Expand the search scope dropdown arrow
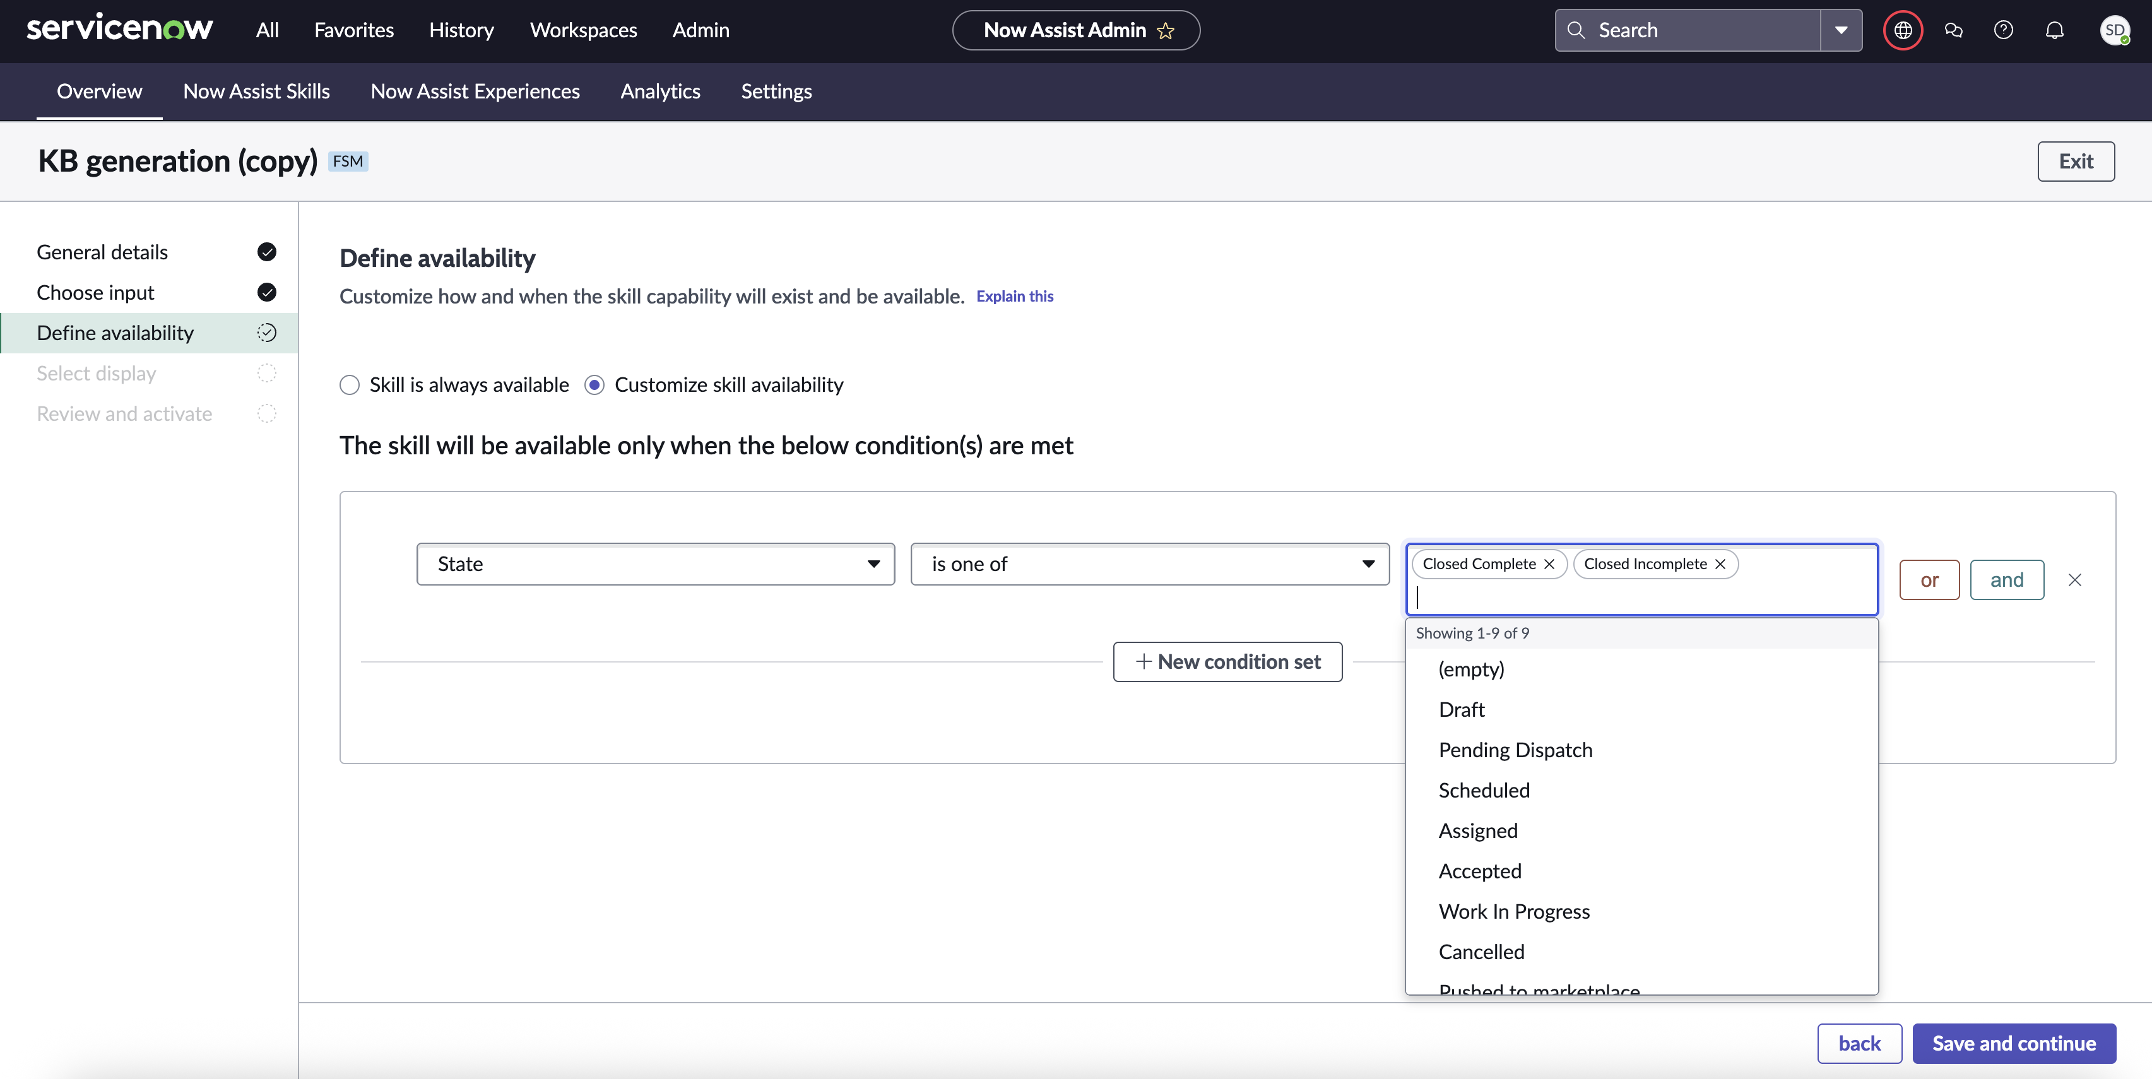 [x=1842, y=30]
